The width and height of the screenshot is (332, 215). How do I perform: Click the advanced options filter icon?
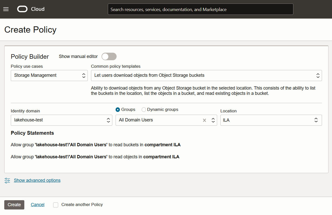pyautogui.click(x=7, y=180)
